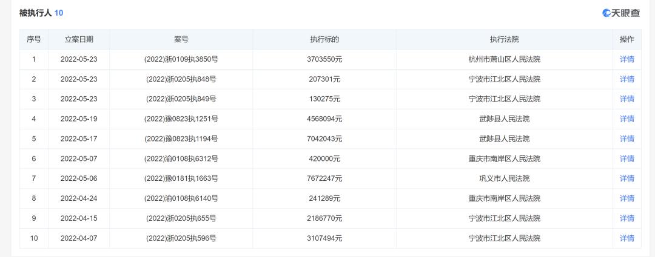The width and height of the screenshot is (655, 257).
Task: Show 详情 for case (2022)豫0823执1194号
Action: point(626,139)
